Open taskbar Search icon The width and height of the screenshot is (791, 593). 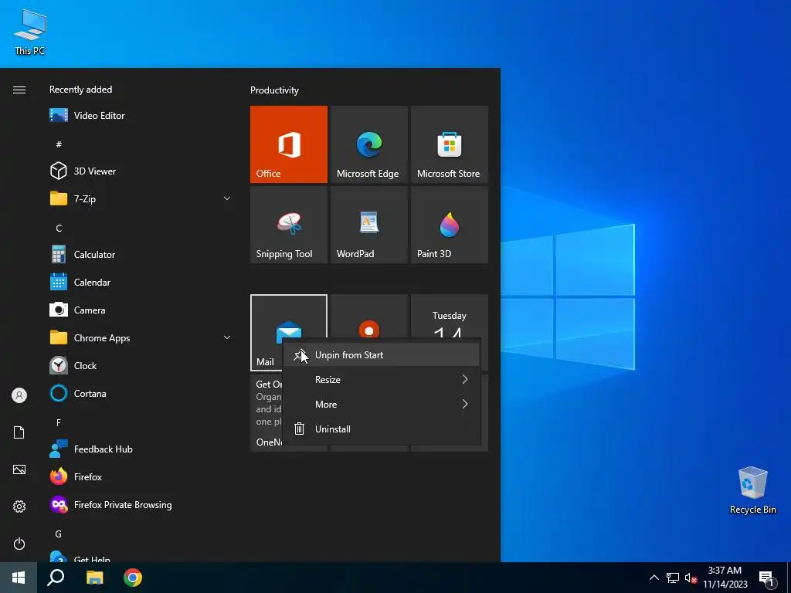(56, 578)
